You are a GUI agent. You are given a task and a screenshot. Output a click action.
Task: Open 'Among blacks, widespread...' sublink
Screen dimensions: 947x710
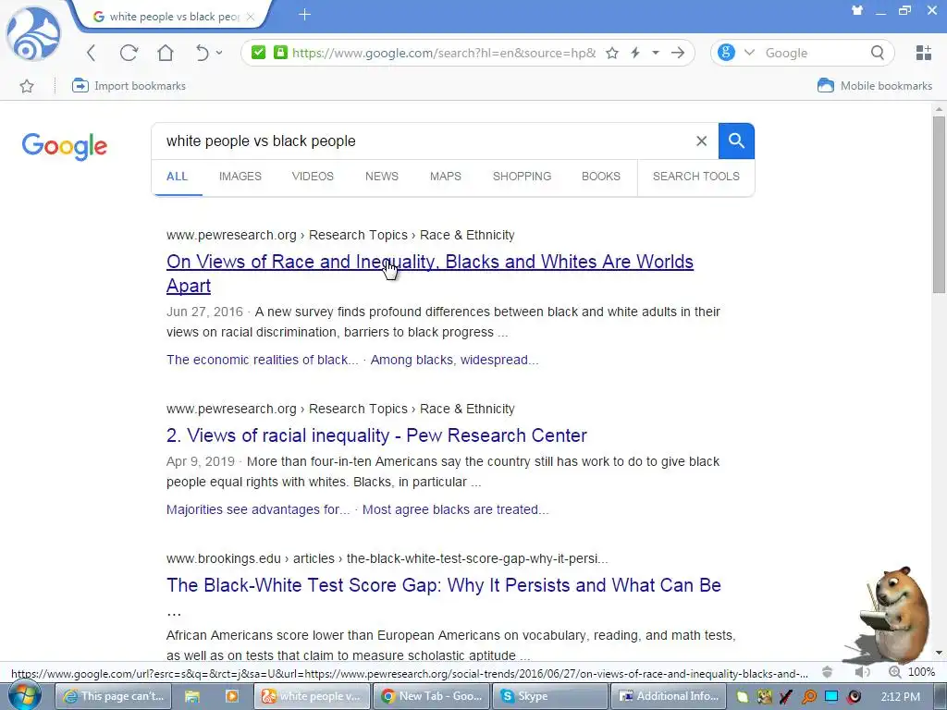pyautogui.click(x=454, y=360)
